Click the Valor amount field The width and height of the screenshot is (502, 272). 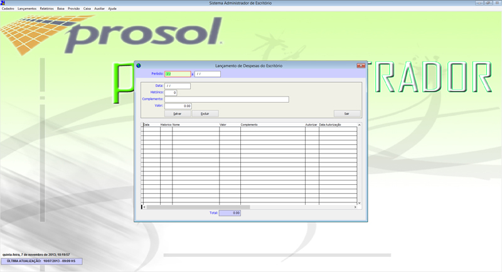tap(178, 106)
